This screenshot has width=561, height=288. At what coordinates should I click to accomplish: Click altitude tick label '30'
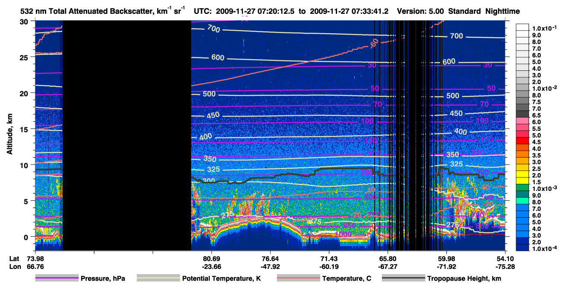click(25, 21)
